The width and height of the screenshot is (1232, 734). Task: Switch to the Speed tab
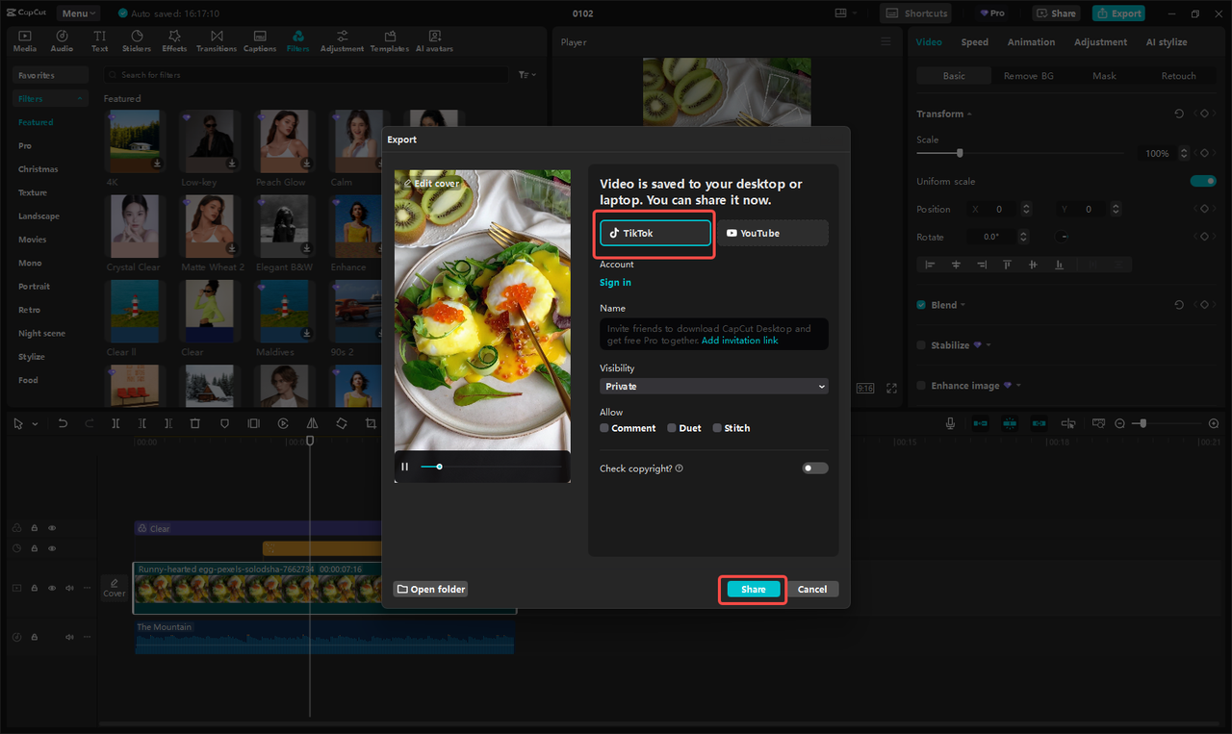coord(974,41)
